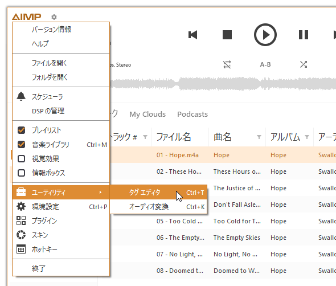Click the title No Light, No ...
The image size is (336, 286).
pyautogui.click(x=236, y=254)
